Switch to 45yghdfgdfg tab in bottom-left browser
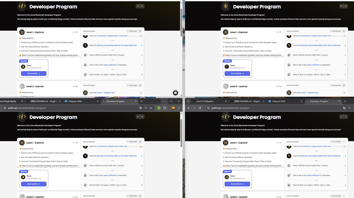This screenshot has width=354, height=198. click(x=12, y=101)
